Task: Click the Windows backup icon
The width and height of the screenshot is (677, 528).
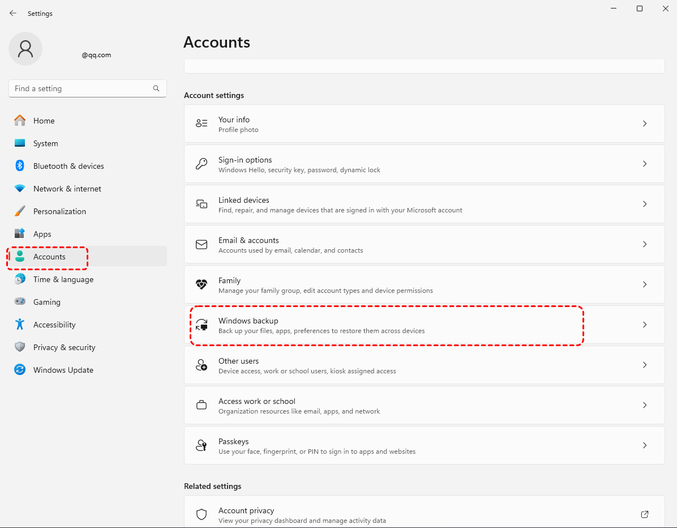Action: click(202, 325)
